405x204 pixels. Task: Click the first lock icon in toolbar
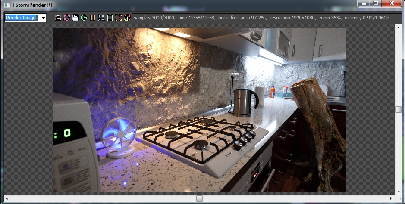click(58, 18)
